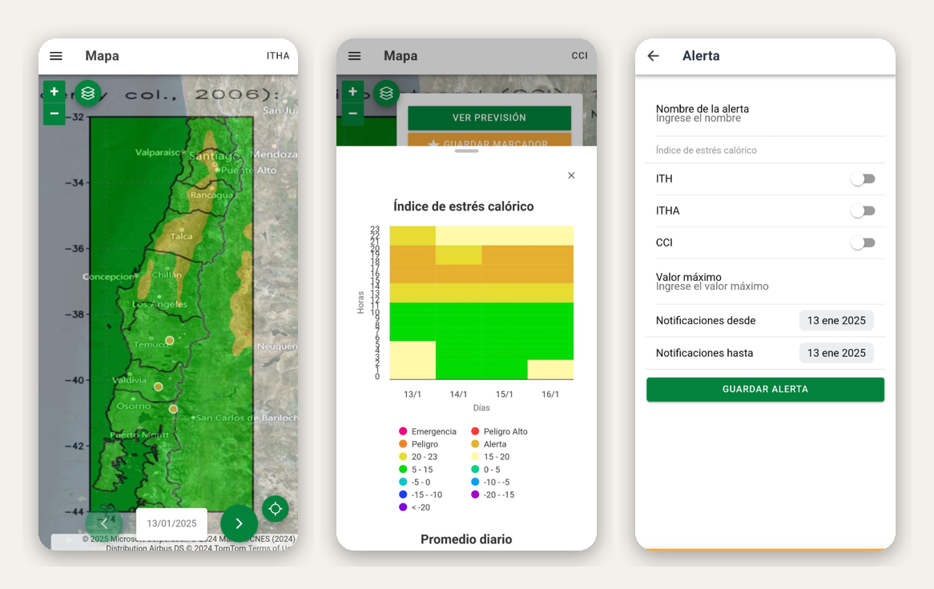Screen dimensions: 934x589
Task: Click Talca label on the map
Action: pos(181,236)
